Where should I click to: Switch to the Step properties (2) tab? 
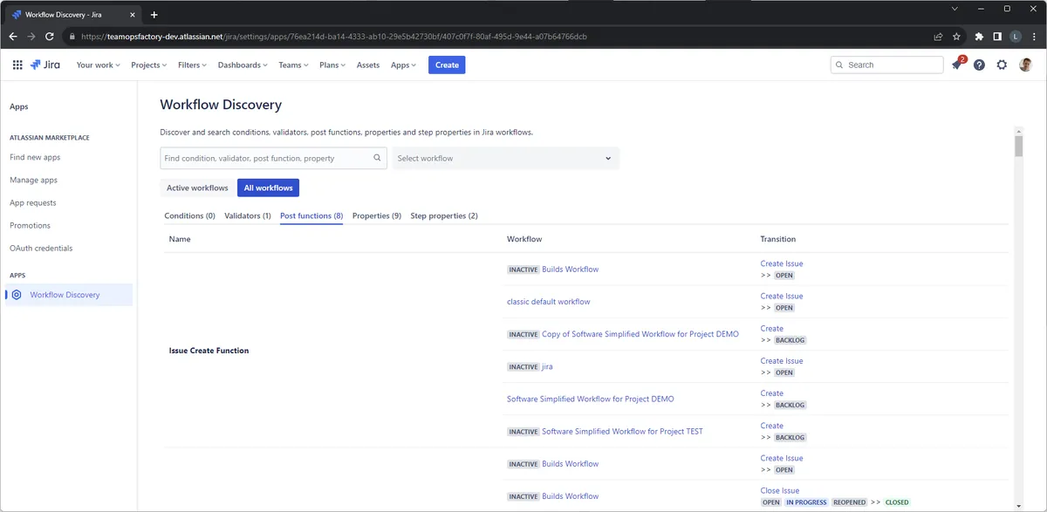[444, 215]
